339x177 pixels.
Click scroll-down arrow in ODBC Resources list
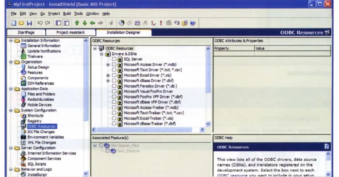click(208, 124)
